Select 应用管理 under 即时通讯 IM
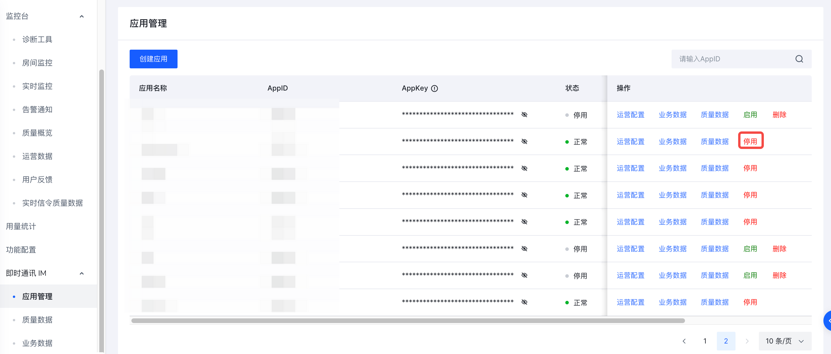 pos(37,296)
